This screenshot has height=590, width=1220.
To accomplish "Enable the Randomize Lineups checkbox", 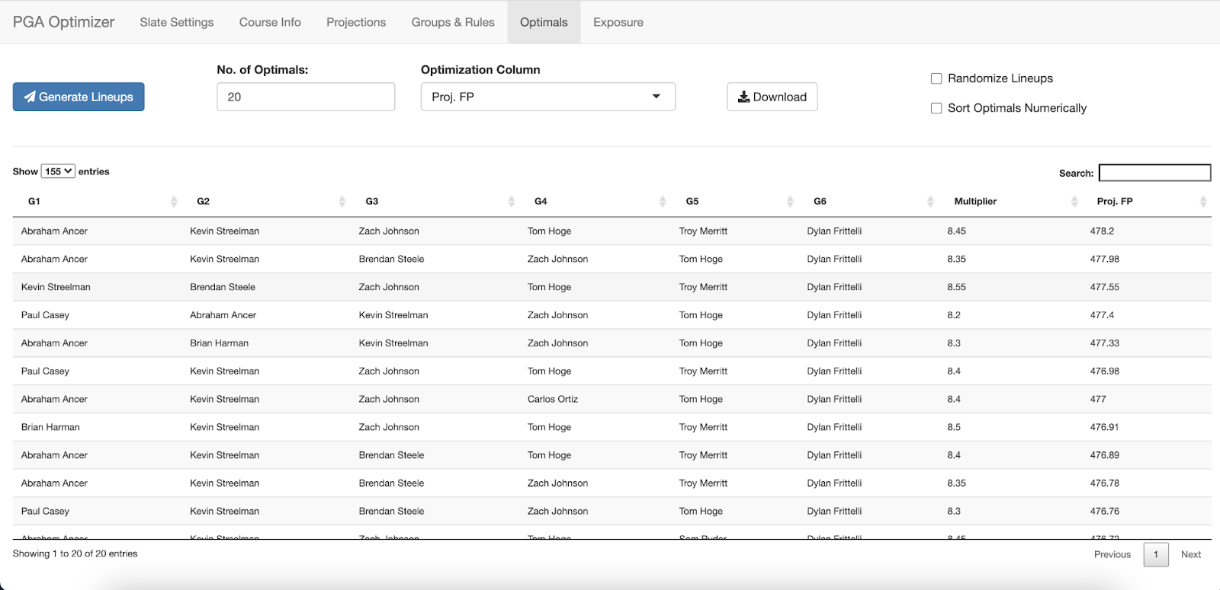I will pos(936,78).
